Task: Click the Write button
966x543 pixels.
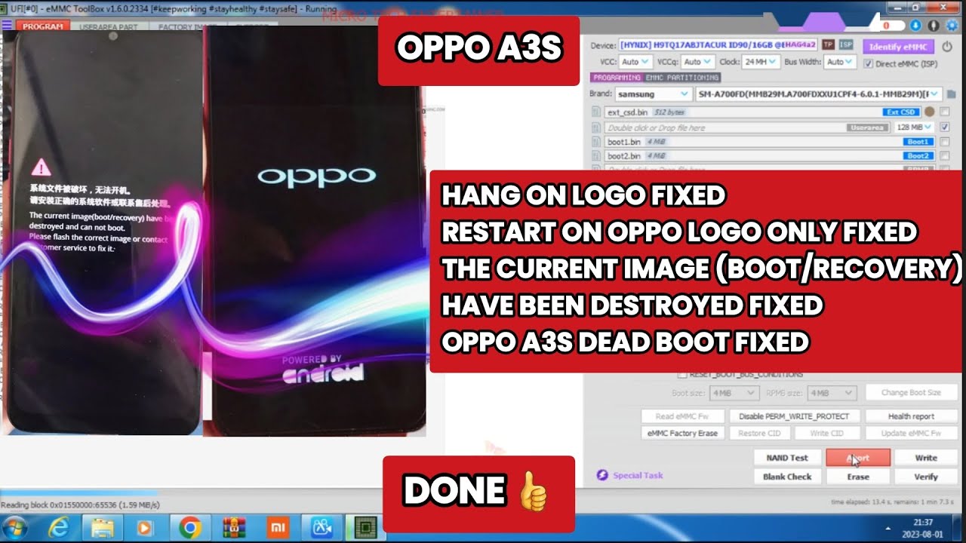Action: pos(926,458)
